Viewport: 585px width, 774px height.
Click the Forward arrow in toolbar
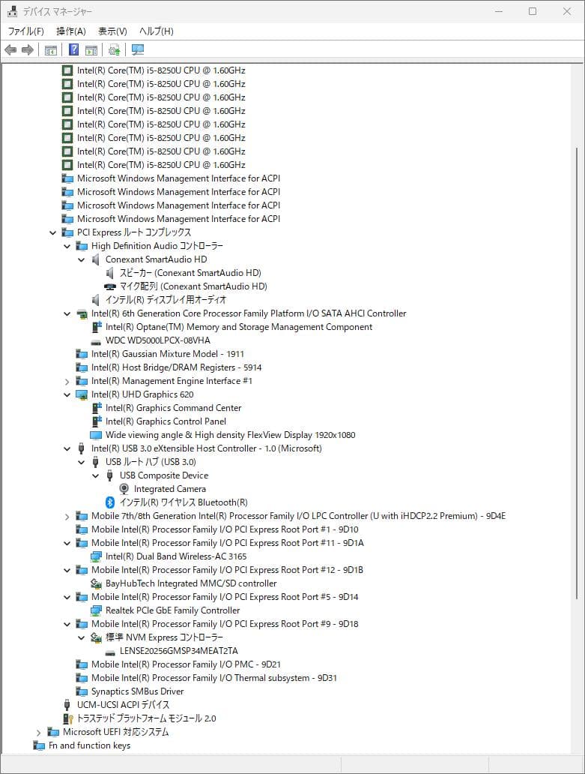[x=28, y=50]
